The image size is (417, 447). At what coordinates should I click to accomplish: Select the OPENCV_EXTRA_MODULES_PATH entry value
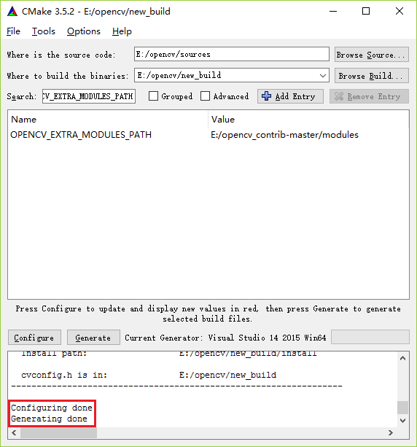pyautogui.click(x=284, y=135)
